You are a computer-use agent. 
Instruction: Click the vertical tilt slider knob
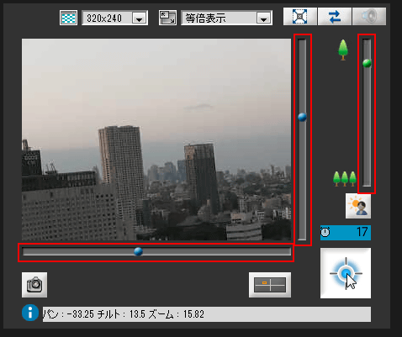tap(302, 117)
